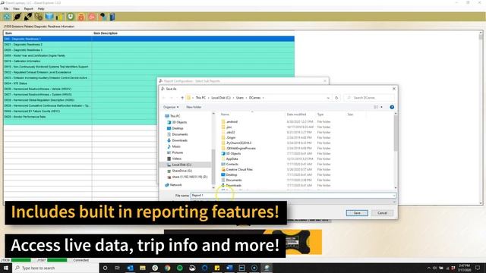Image resolution: width=486 pixels, height=273 pixels.
Task: Click the pink circular toolbar icon
Action: pos(92,17)
